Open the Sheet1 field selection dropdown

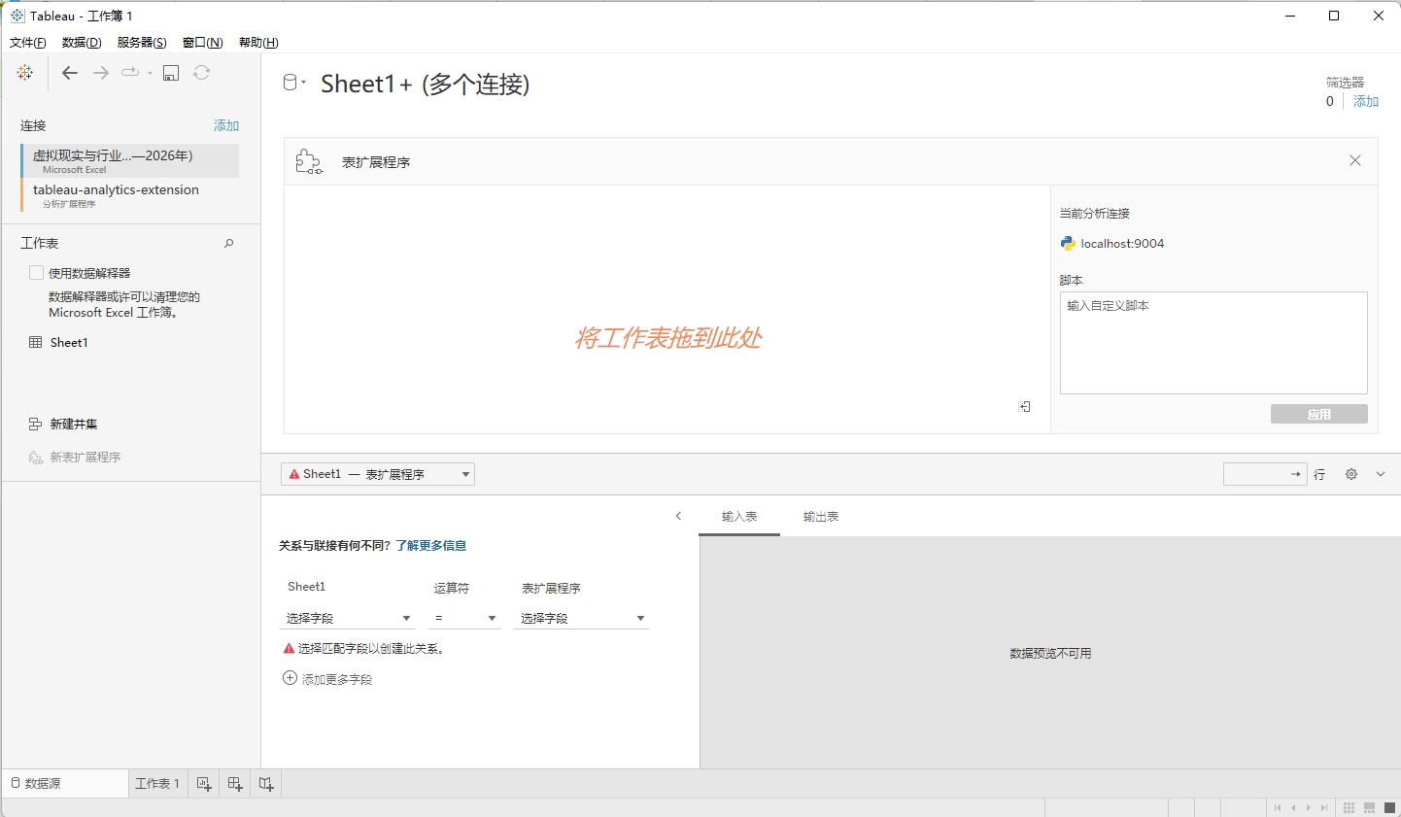pos(348,618)
